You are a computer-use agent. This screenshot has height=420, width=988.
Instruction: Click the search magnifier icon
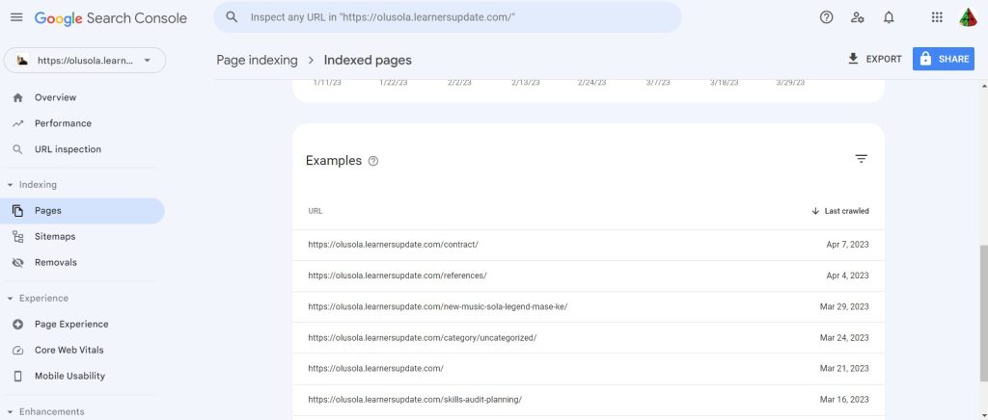tap(232, 17)
